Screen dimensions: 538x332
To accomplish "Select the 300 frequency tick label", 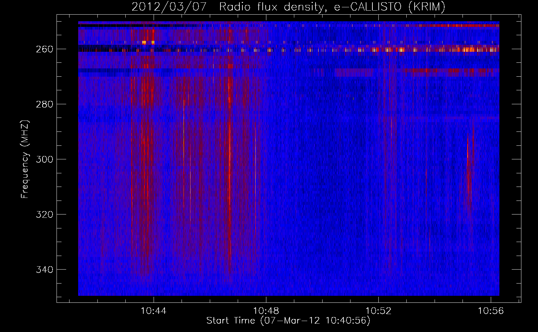I will click(45, 159).
